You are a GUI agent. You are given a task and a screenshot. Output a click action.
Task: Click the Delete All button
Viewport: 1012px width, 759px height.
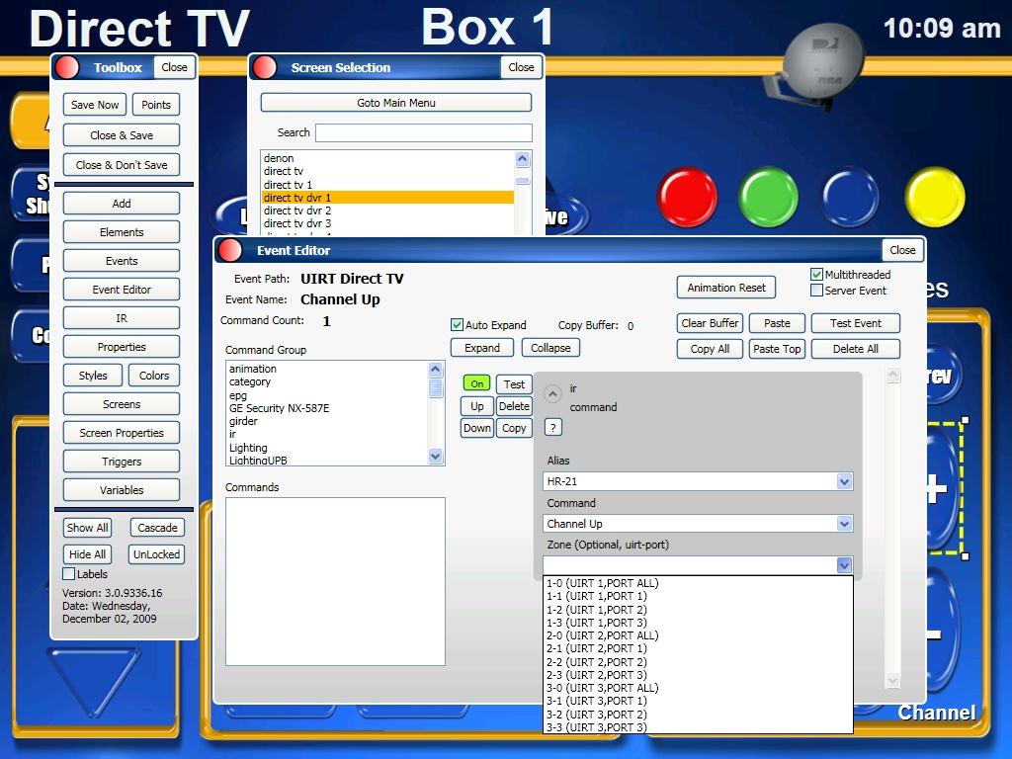click(855, 349)
